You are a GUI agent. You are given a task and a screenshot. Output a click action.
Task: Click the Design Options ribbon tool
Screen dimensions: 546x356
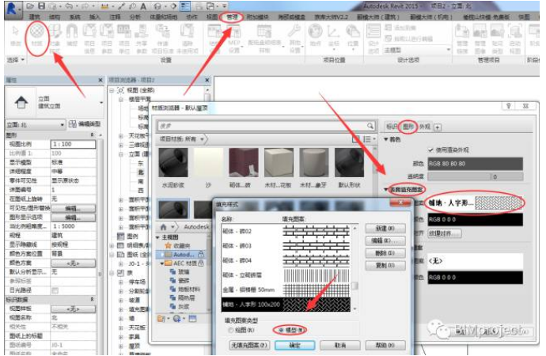[x=373, y=38]
